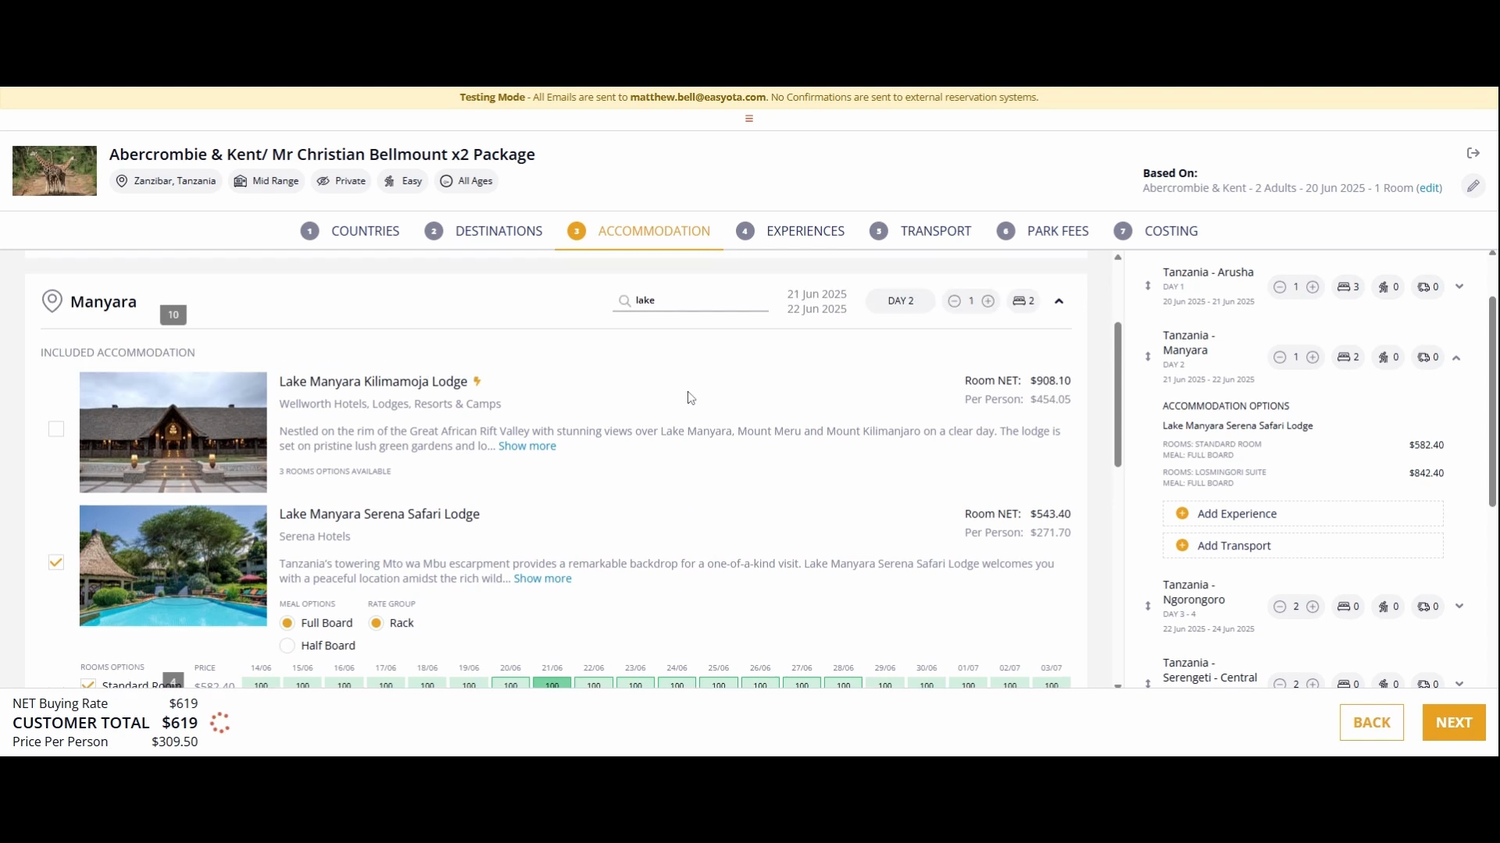Open the Lake Manyara Kilimamoja Lodge photo
1500x843 pixels.
click(173, 432)
